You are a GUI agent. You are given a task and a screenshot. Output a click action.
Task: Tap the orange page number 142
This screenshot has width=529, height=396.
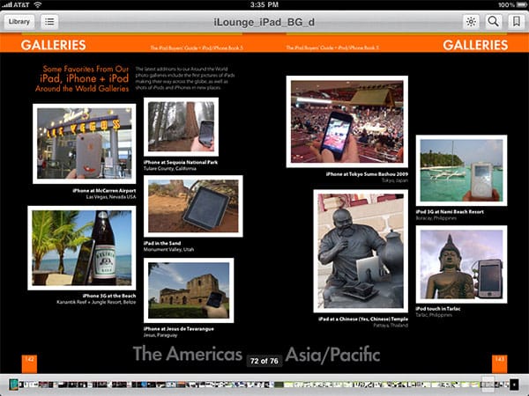29,363
